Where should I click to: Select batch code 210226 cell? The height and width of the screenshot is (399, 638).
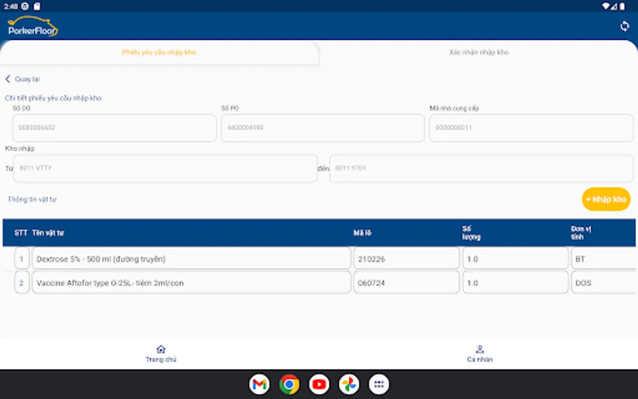click(406, 259)
